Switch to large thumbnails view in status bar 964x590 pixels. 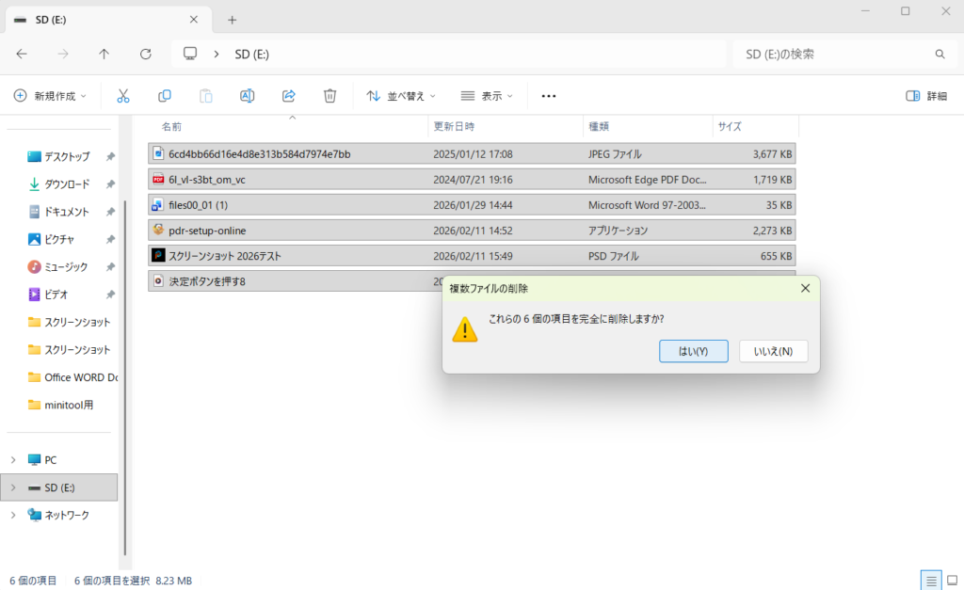point(951,580)
